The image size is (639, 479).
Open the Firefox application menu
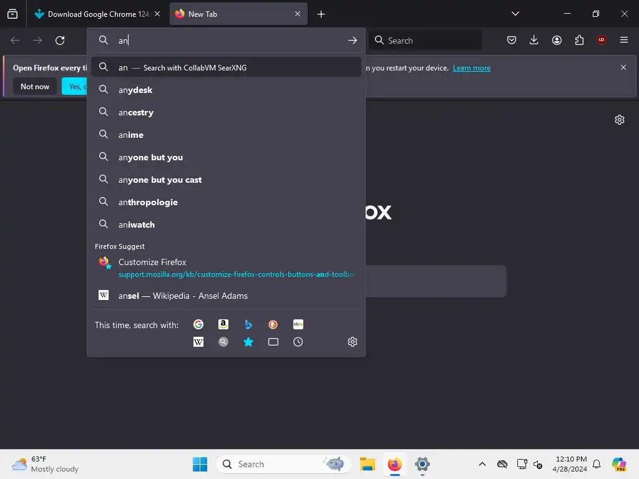click(624, 40)
